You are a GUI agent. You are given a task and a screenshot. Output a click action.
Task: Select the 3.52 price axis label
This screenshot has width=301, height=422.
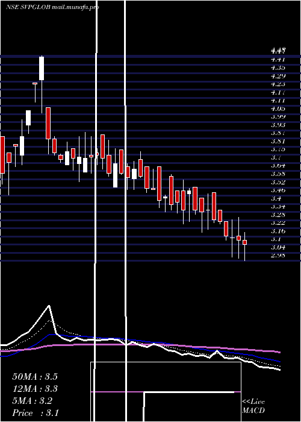point(278,182)
